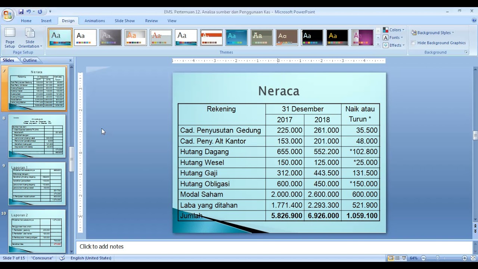Switch to the Review tab
The width and height of the screenshot is (478, 269).
pos(151,21)
